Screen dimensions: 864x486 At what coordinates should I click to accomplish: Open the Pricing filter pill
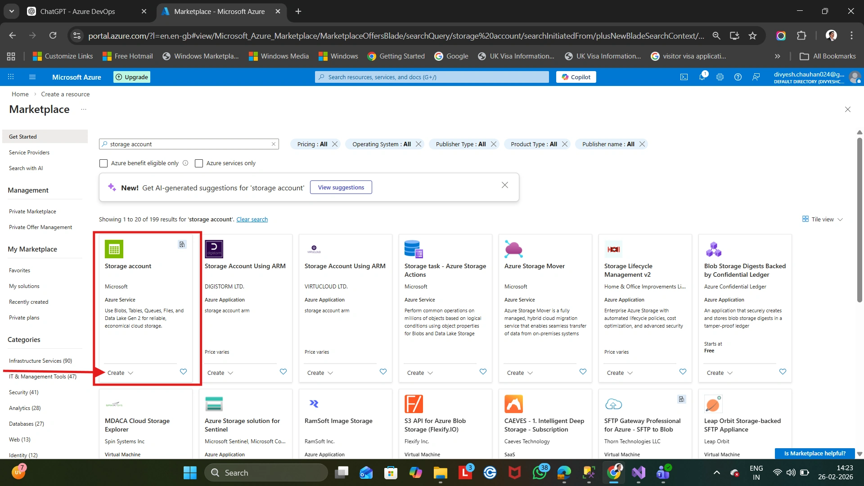coord(312,144)
